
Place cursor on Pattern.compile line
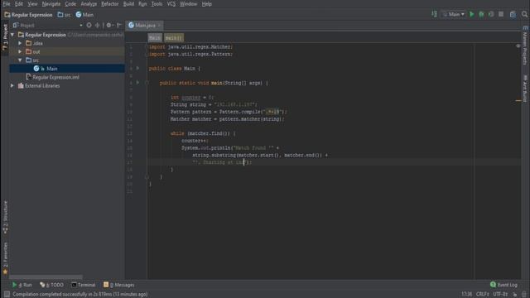[229, 112]
